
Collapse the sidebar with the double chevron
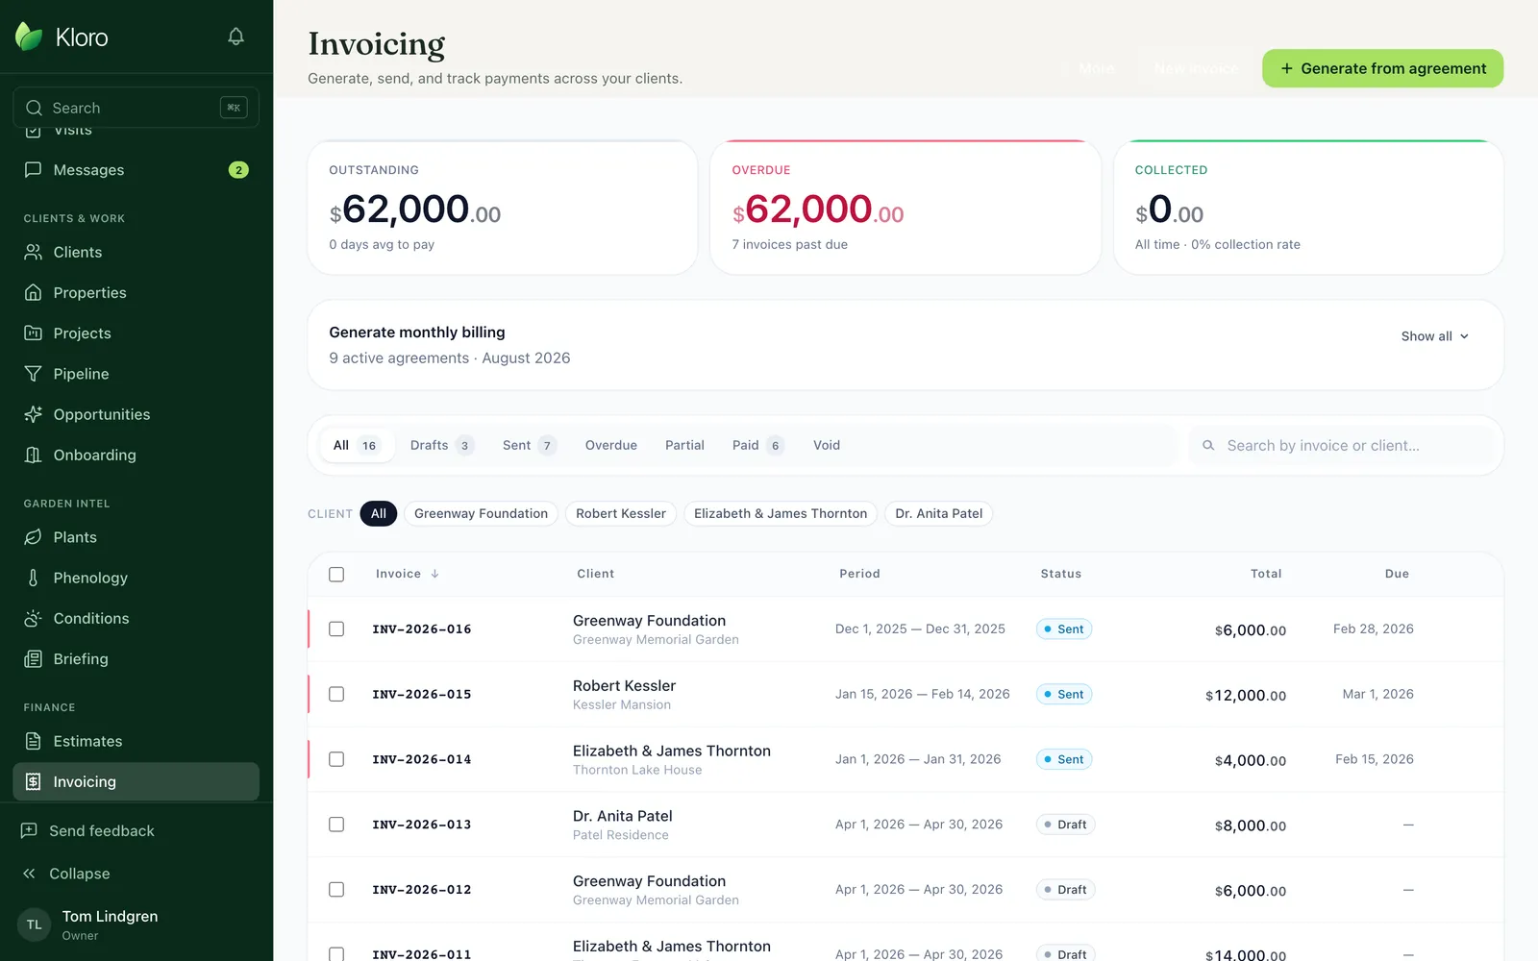click(29, 874)
